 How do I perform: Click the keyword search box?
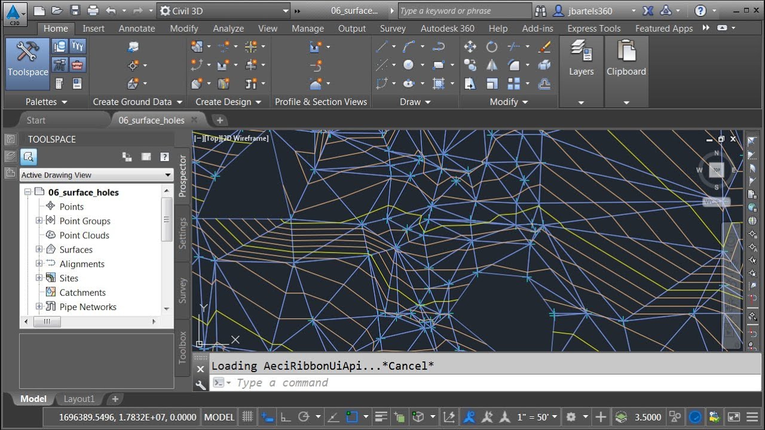(464, 11)
